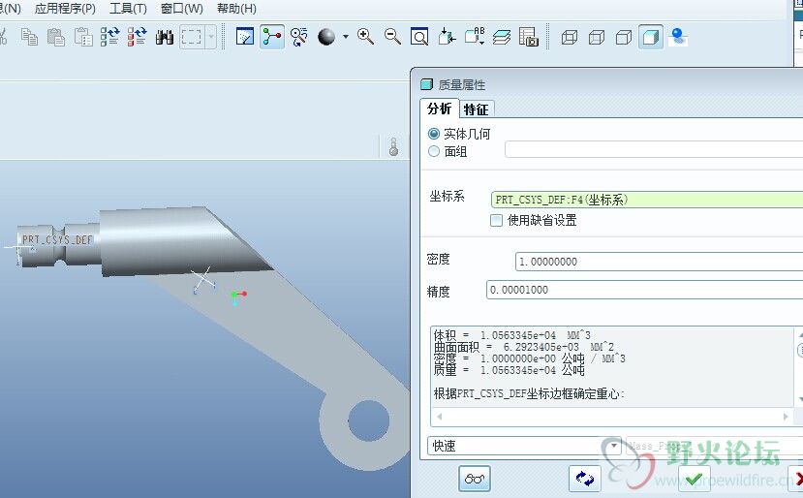Viewport: 803px width, 498px height.
Task: Open Regeneration Manager red-box icon
Action: (137, 37)
